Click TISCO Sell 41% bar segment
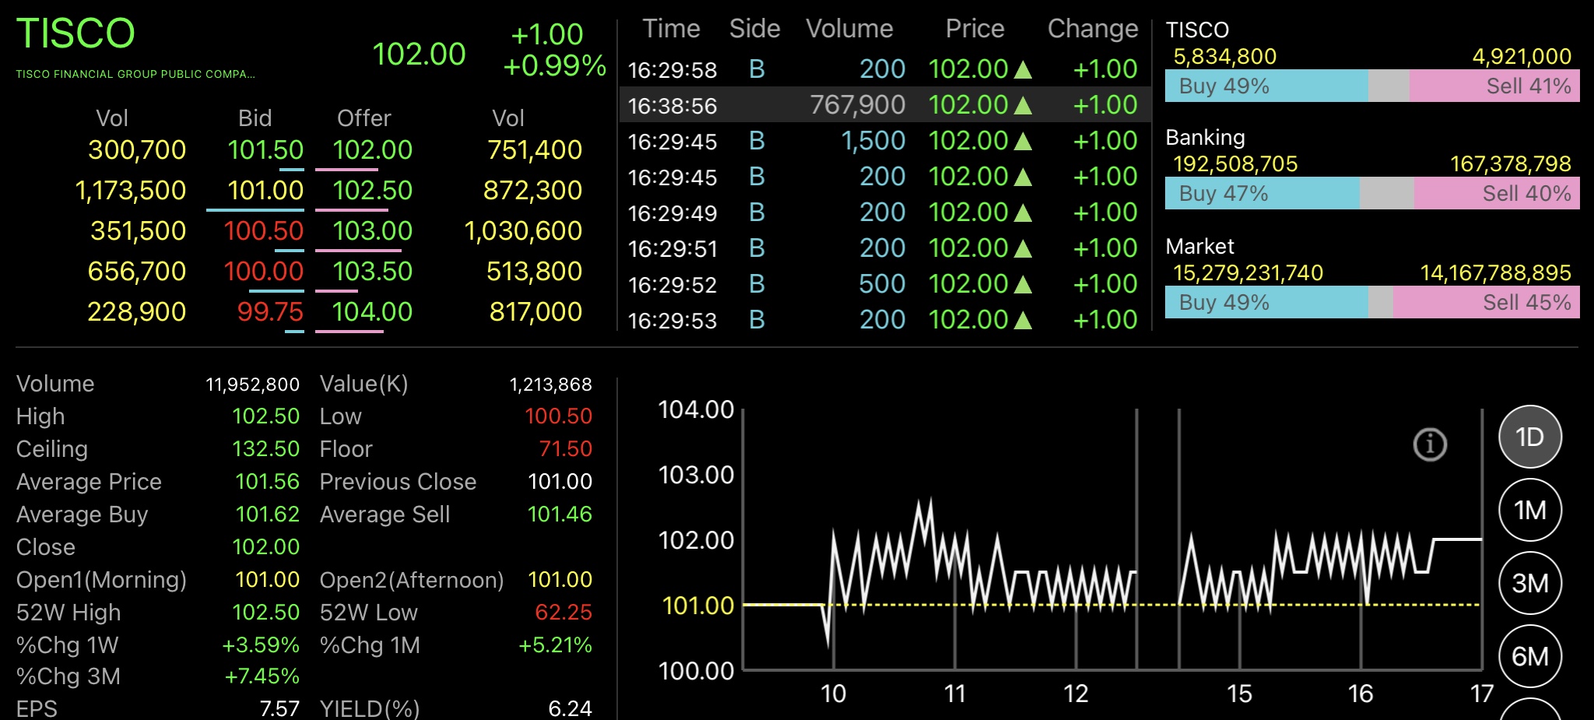 tap(1494, 86)
